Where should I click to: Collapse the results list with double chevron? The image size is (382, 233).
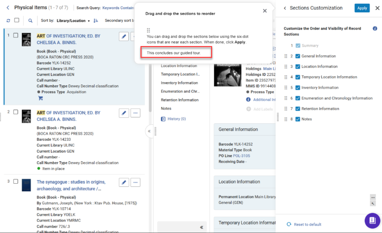[x=149, y=131]
